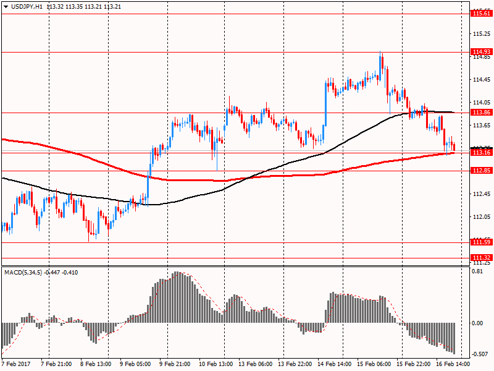Click the -0.507 MACD scale value
The height and width of the screenshot is (371, 494).
[x=480, y=354]
